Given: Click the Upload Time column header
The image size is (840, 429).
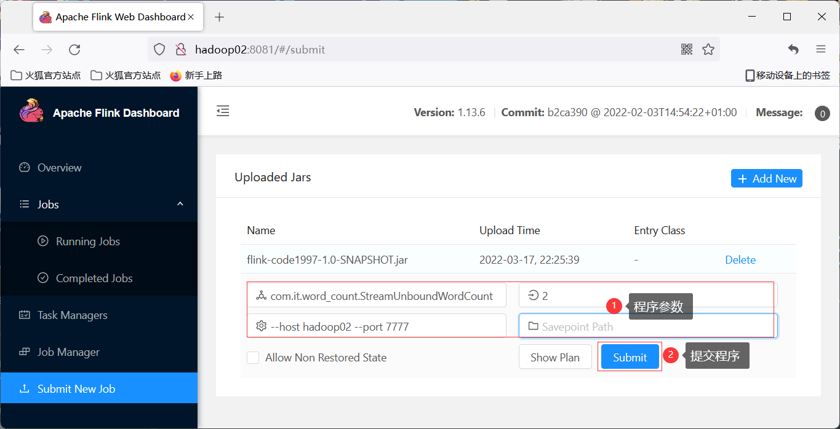Looking at the screenshot, I should pyautogui.click(x=510, y=230).
